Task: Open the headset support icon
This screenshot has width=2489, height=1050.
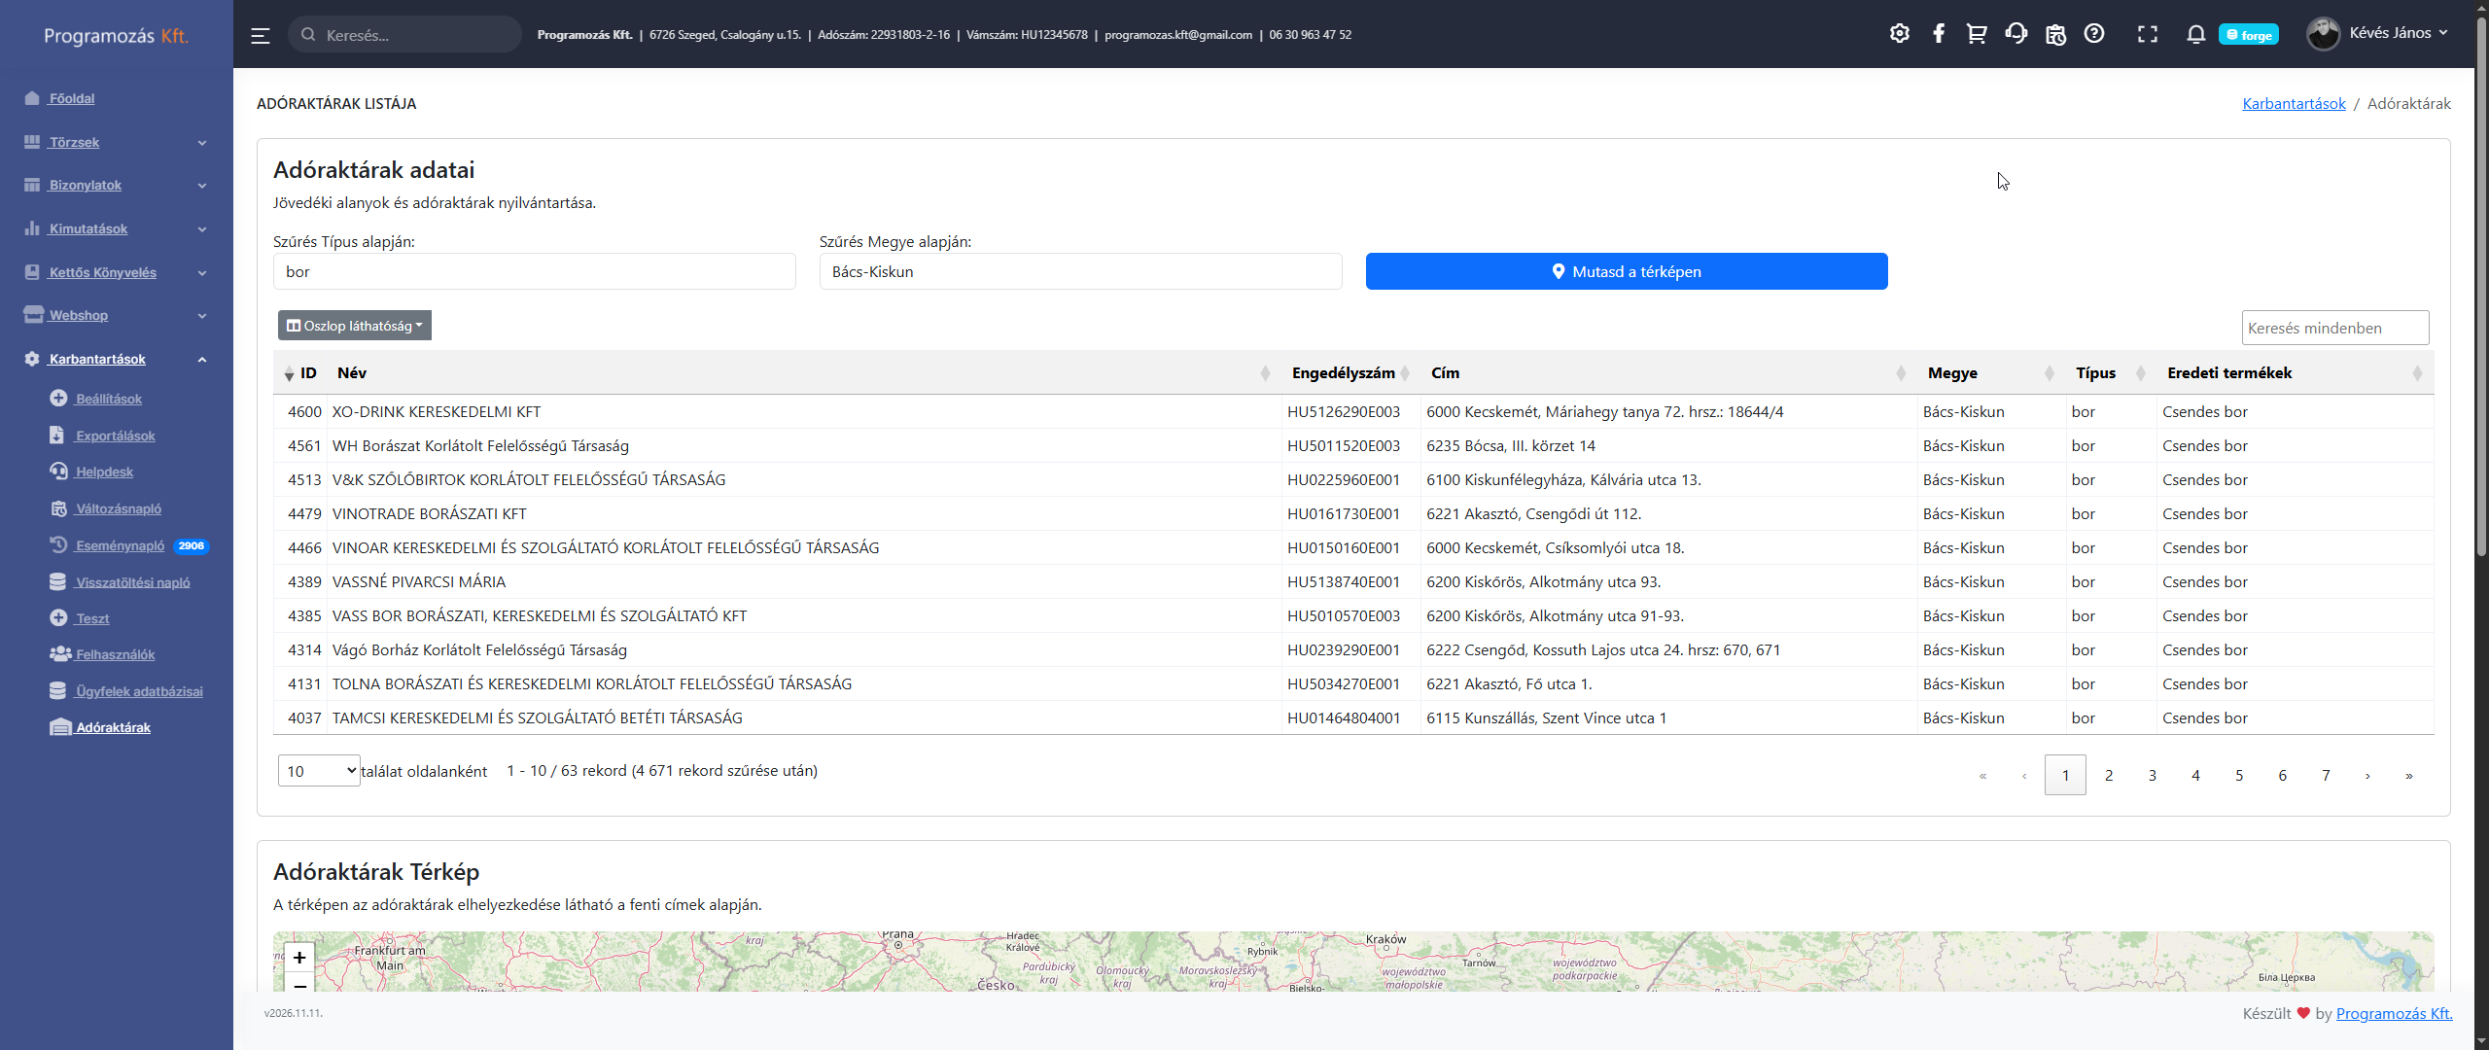Action: pos(2016,34)
